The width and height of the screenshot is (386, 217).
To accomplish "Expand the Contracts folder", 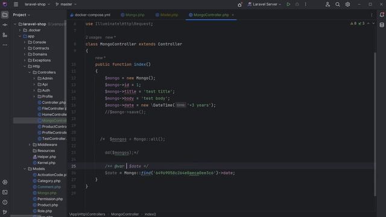I will point(25,48).
